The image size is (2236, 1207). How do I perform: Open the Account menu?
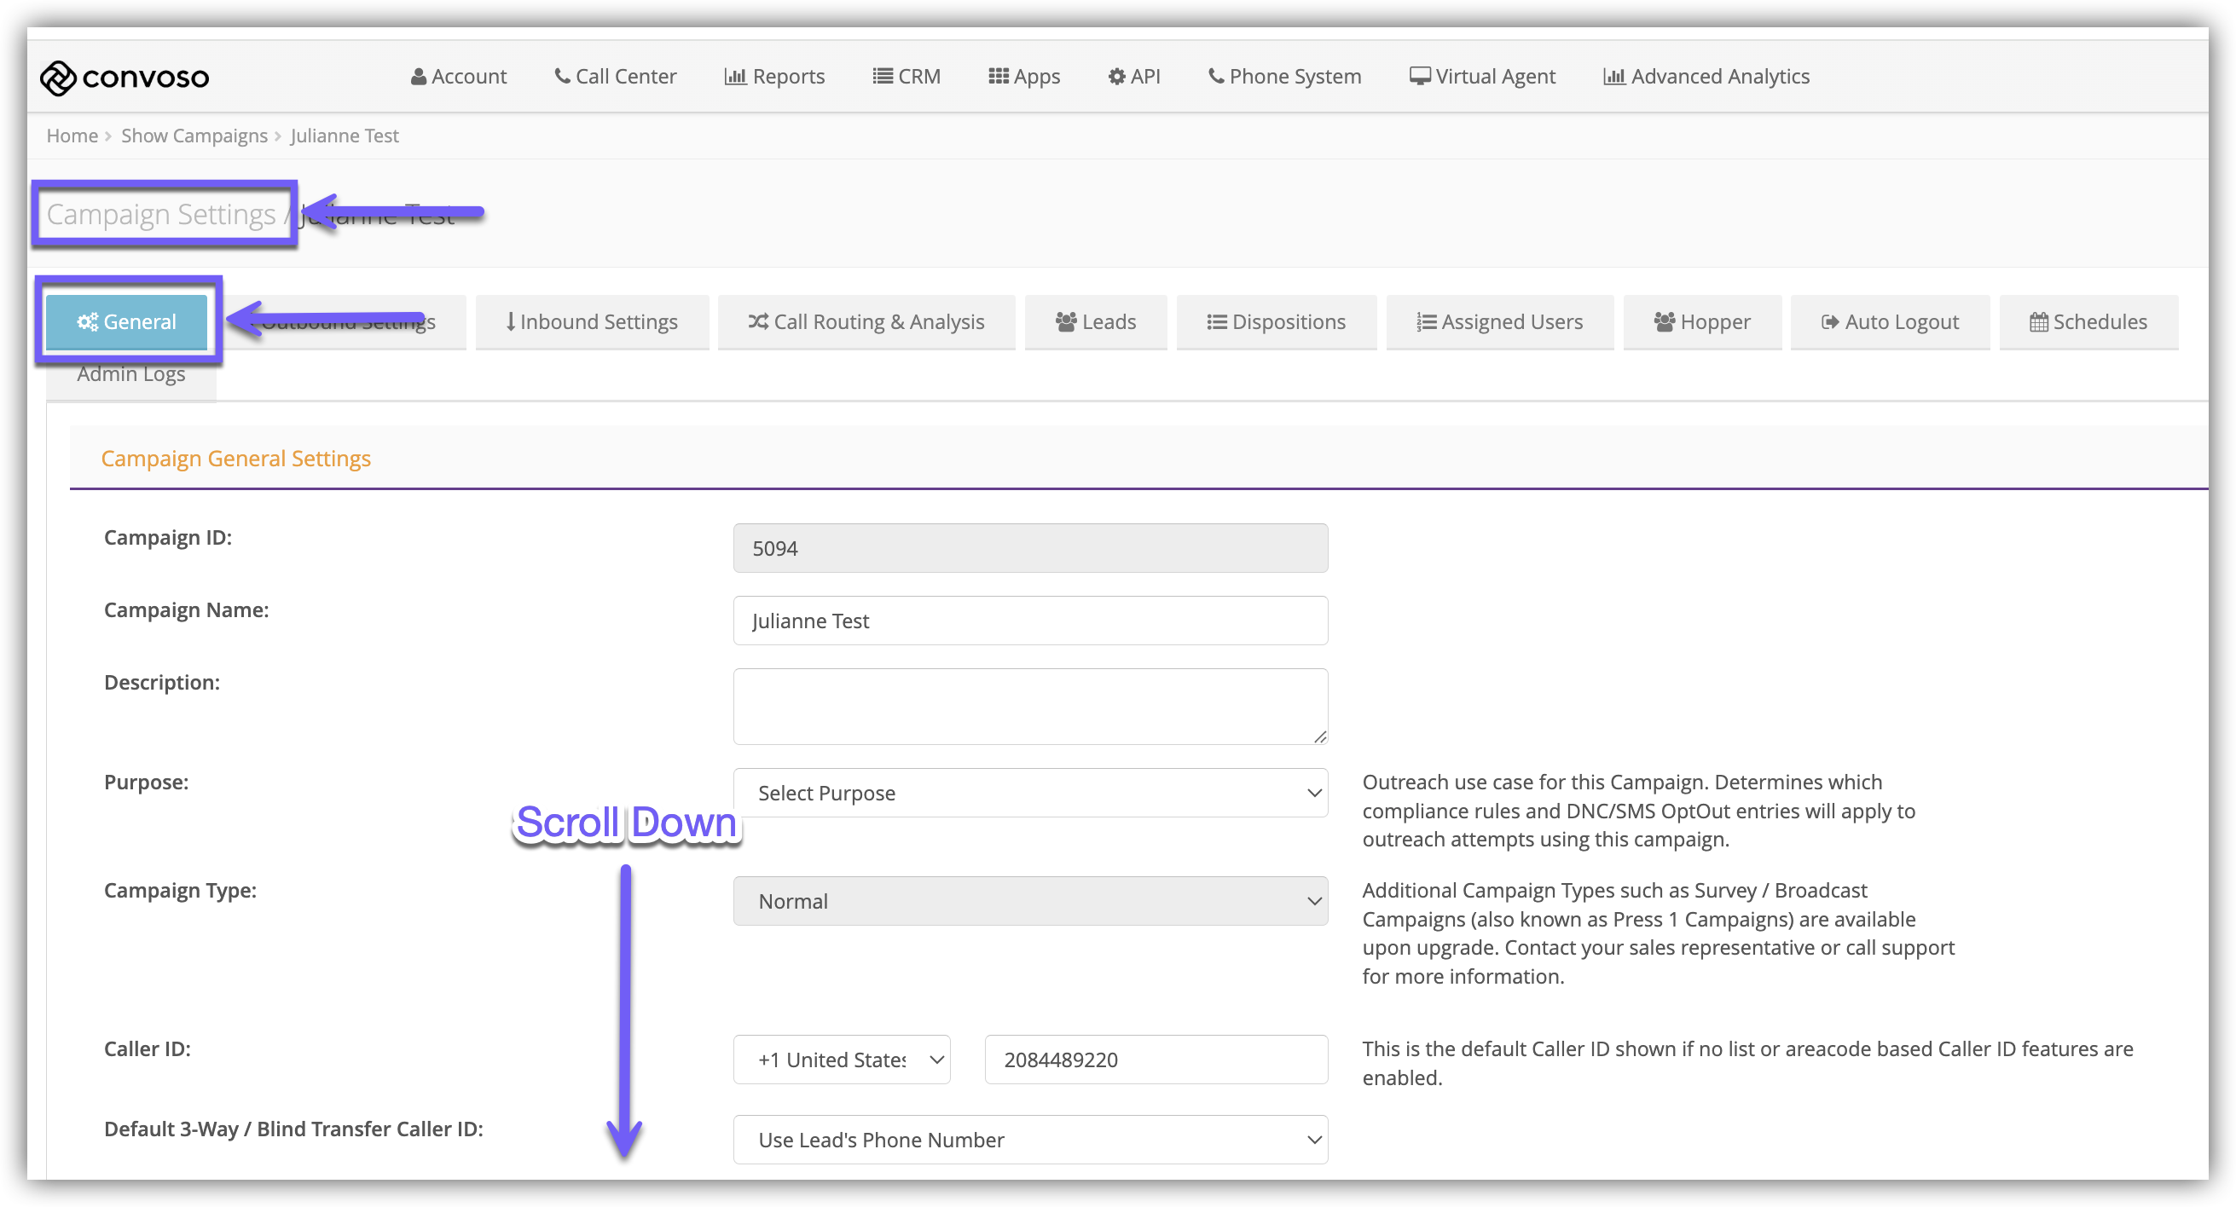pos(458,77)
